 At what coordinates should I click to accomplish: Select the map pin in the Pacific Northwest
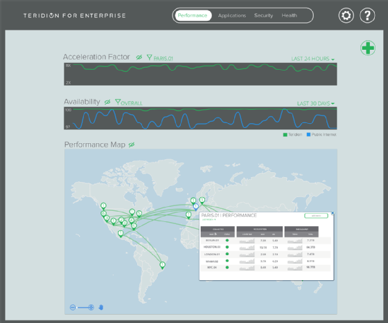[x=103, y=206]
